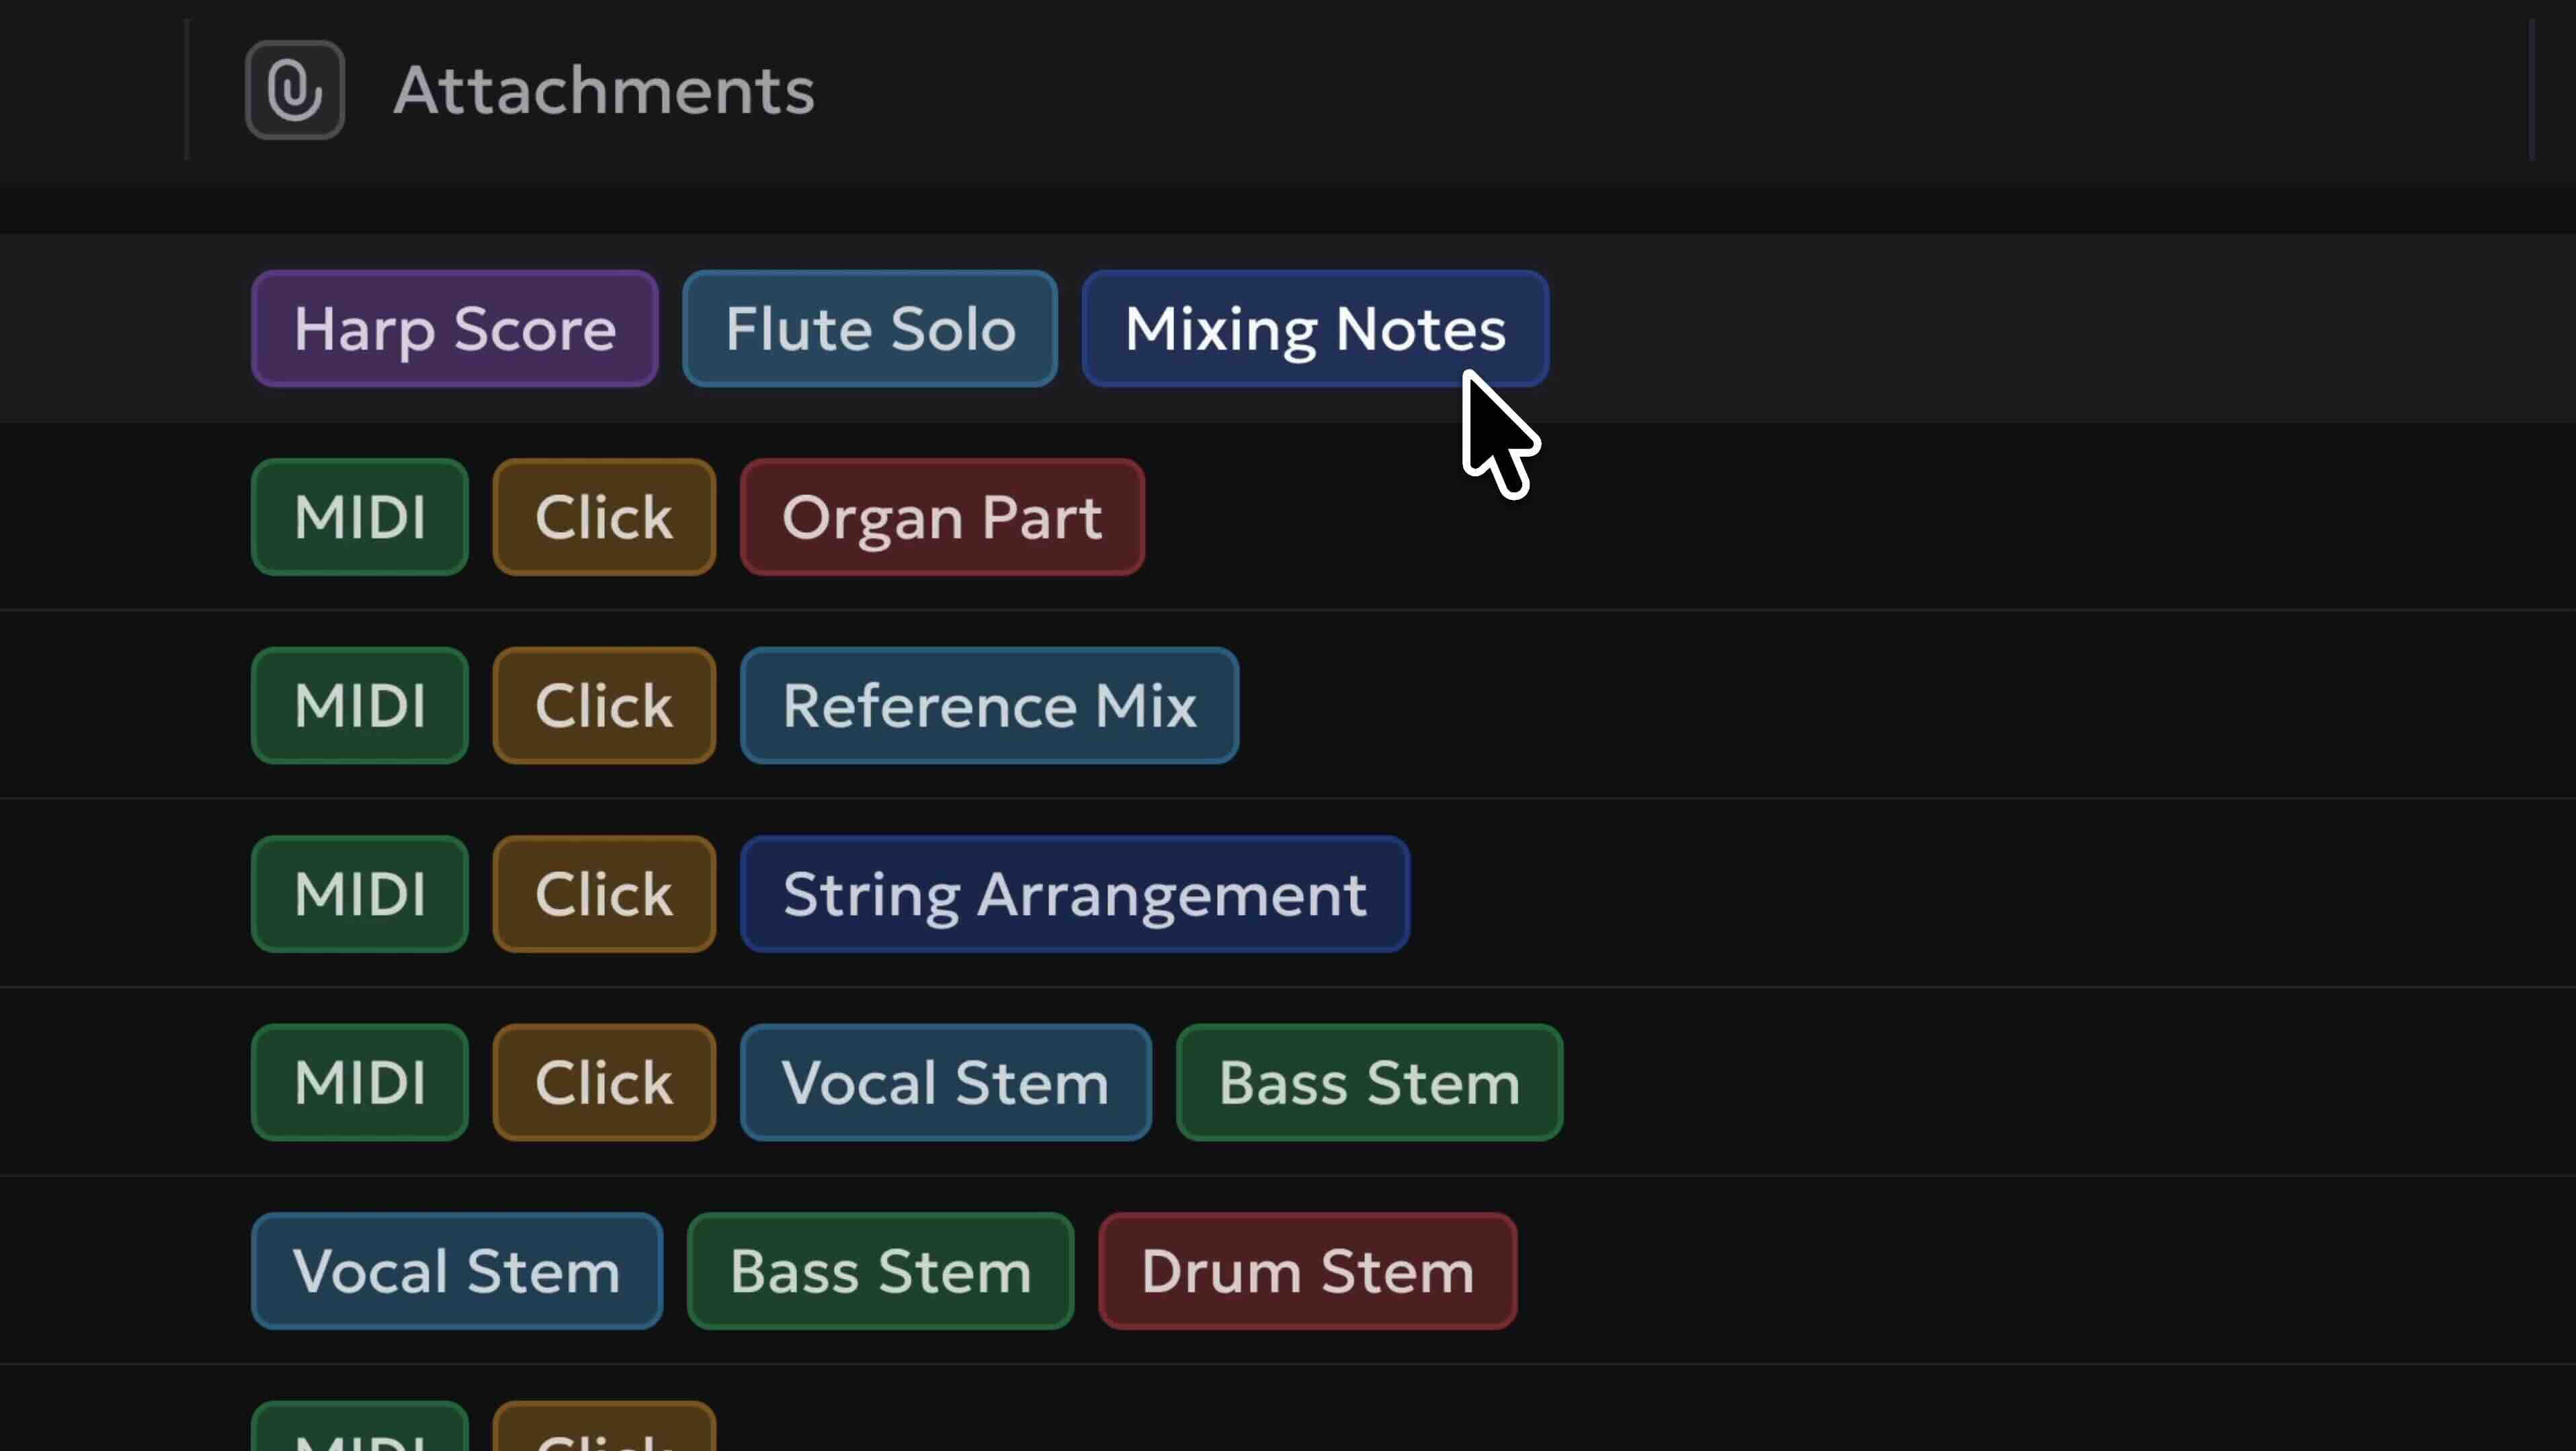Select the Harp Score tag

click(454, 328)
